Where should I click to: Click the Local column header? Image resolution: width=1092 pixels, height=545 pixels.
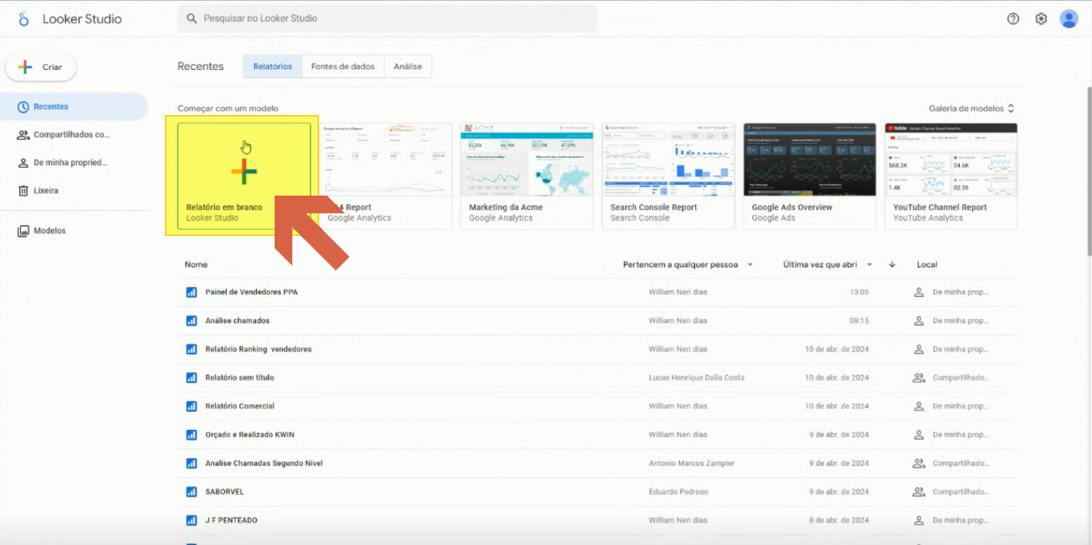tap(927, 265)
